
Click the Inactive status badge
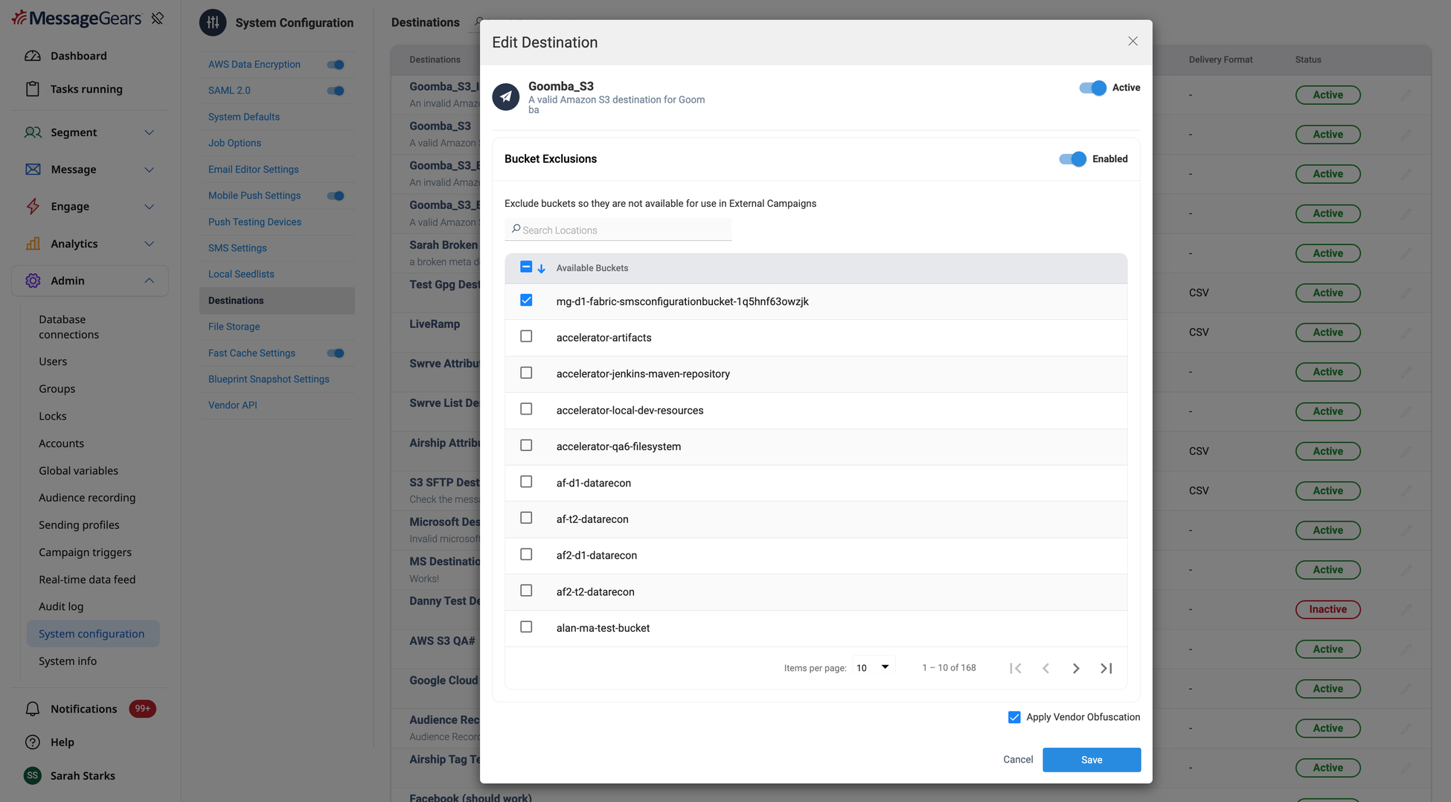(1327, 609)
